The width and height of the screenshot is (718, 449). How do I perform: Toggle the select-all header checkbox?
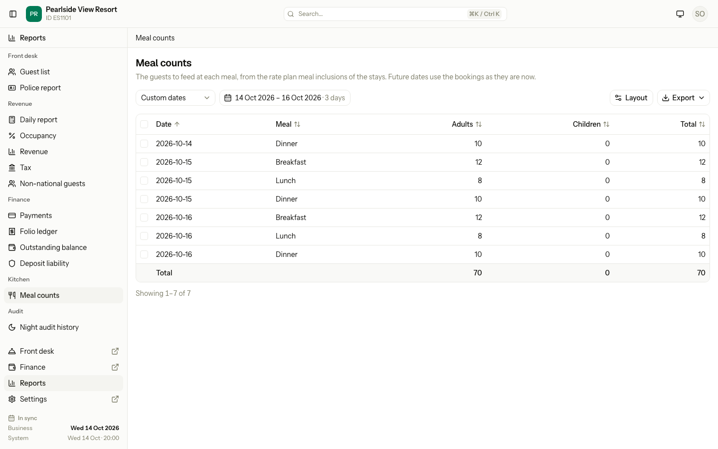click(x=144, y=124)
